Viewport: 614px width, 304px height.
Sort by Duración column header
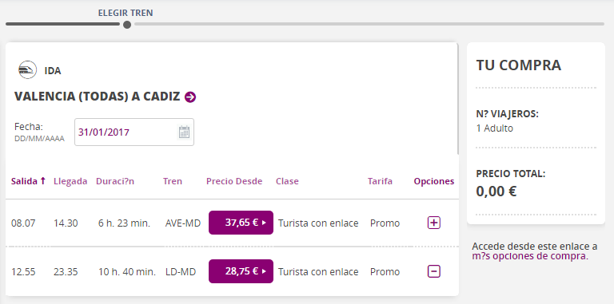point(115,181)
